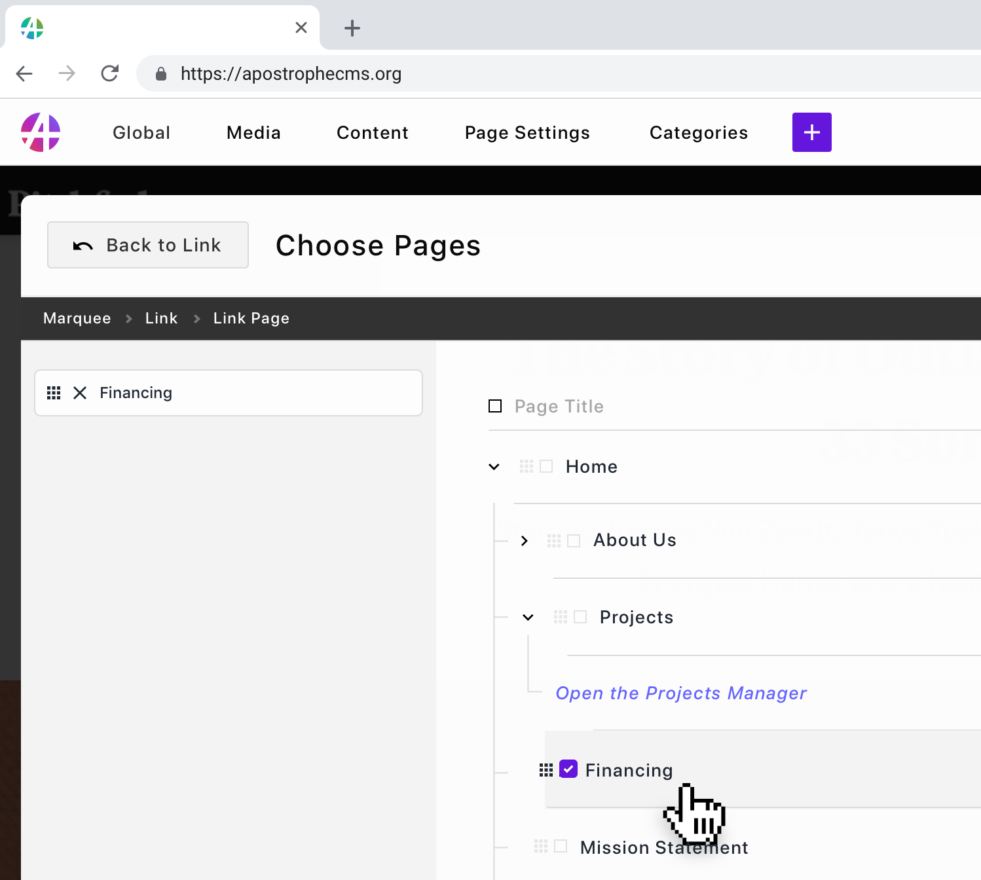Click the Apostrophe logo in navigation bar
The width and height of the screenshot is (981, 880).
(x=41, y=132)
